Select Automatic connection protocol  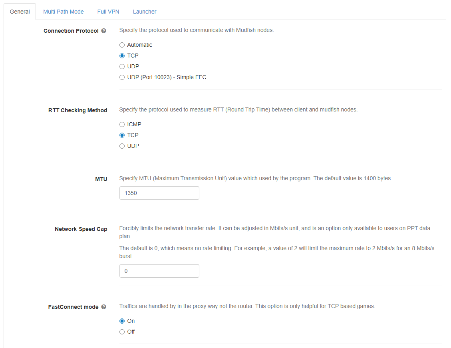click(x=122, y=45)
